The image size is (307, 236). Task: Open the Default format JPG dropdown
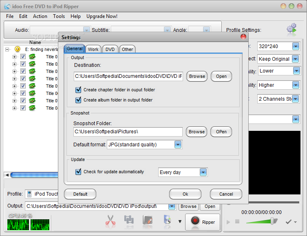point(178,145)
